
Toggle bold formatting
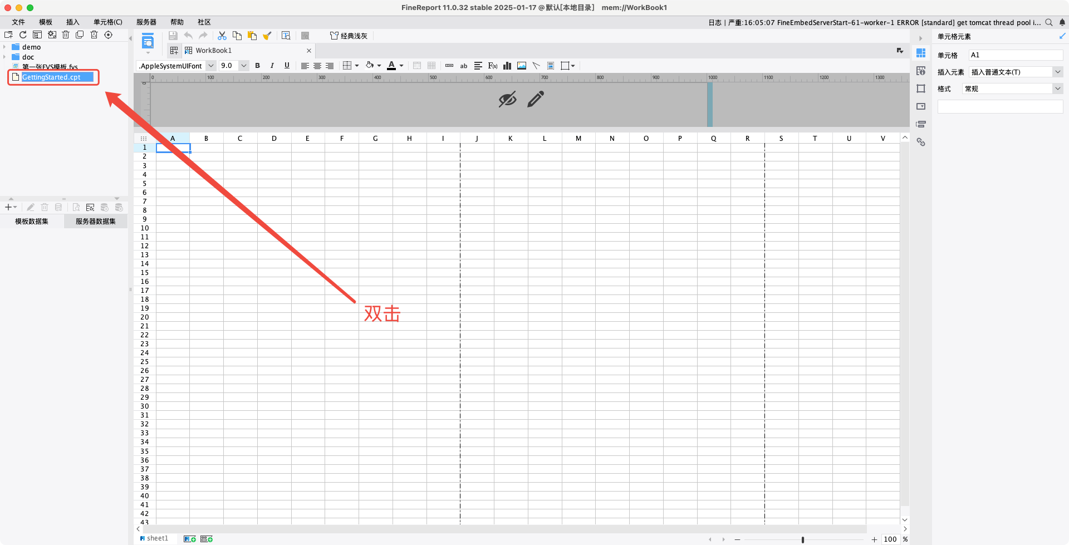click(258, 66)
